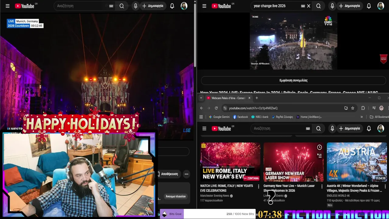The width and height of the screenshot is (389, 219).
Task: Open guide menu in bottom-right YouTube page
Action: (x=204, y=129)
